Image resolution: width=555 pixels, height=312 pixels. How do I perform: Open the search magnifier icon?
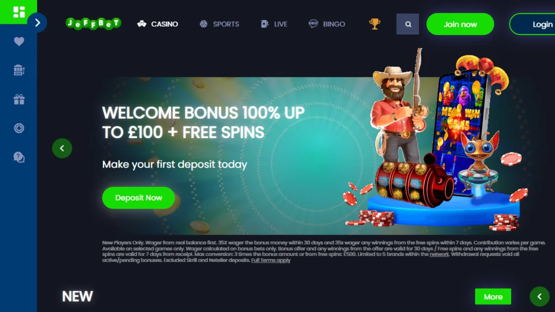pos(408,24)
